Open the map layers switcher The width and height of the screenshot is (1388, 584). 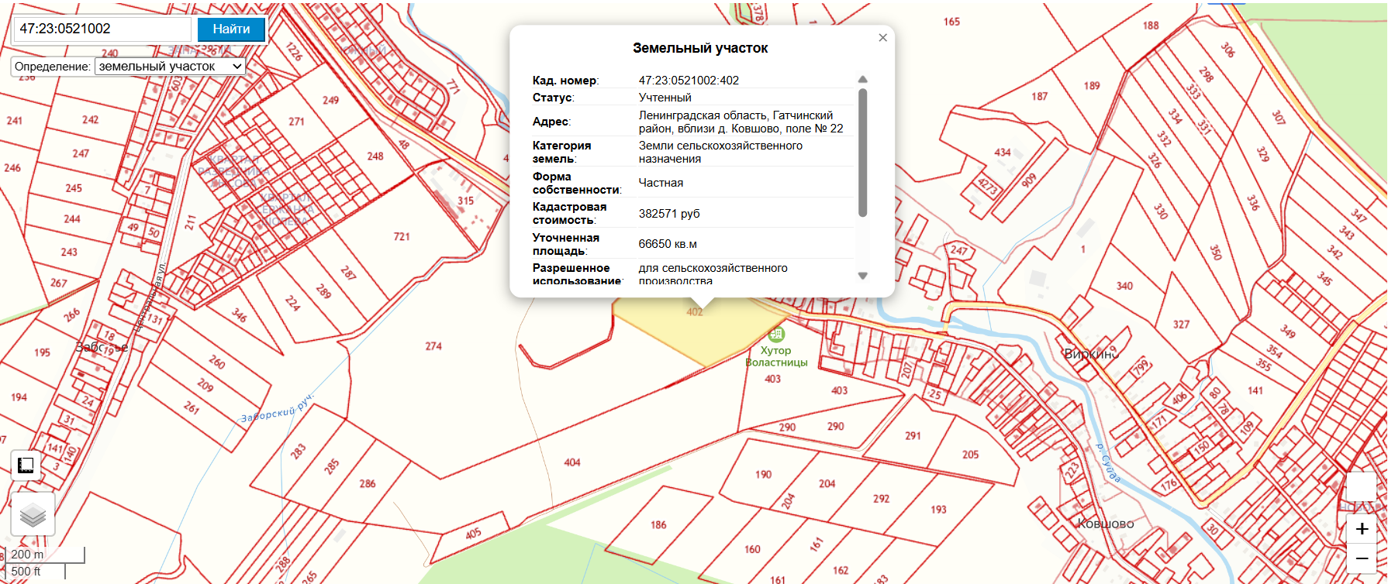tap(33, 514)
